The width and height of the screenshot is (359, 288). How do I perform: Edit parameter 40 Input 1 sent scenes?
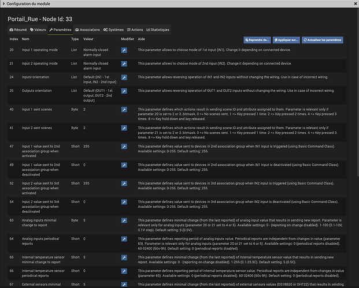tap(124, 109)
